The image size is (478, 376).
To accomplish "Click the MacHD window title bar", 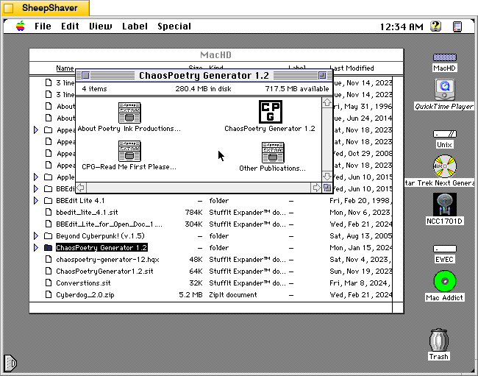I will pos(216,55).
